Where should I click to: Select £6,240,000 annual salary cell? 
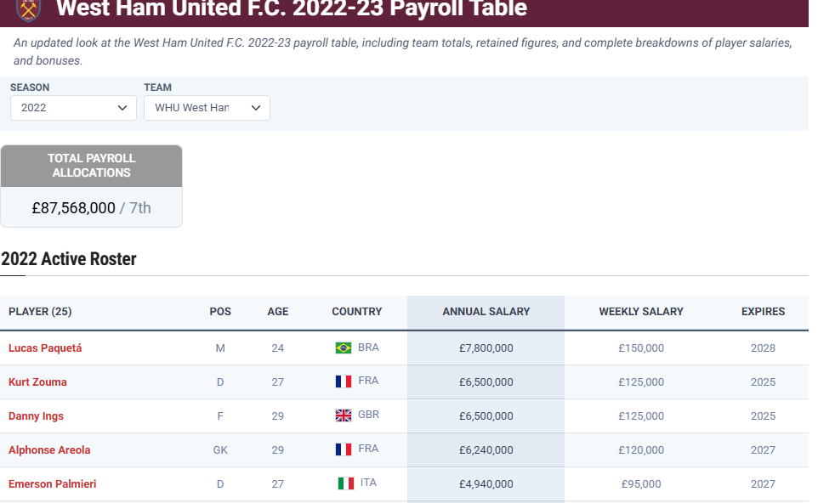tap(486, 449)
